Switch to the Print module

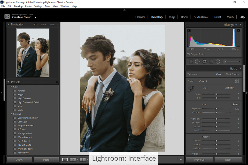pos(218,17)
